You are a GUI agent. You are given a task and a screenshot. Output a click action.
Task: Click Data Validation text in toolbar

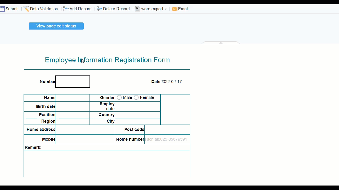(x=44, y=9)
